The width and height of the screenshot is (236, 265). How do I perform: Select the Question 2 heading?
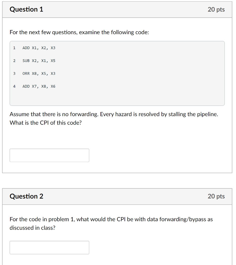tap(26, 196)
